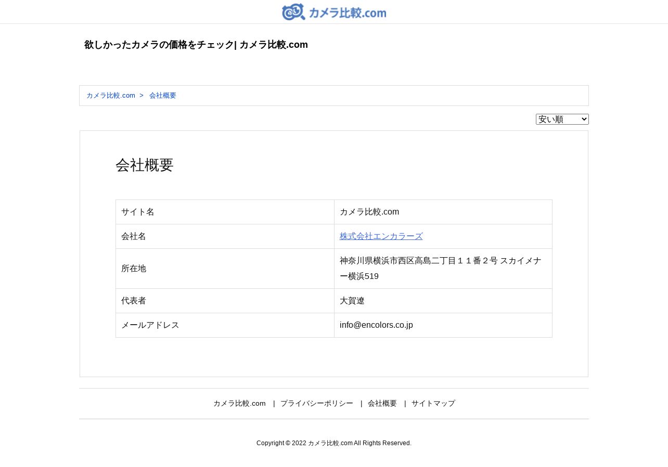
Task: Click the footer カメラ比較.com link
Action: pyautogui.click(x=239, y=404)
